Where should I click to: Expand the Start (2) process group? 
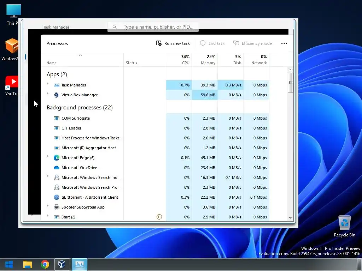point(48,216)
